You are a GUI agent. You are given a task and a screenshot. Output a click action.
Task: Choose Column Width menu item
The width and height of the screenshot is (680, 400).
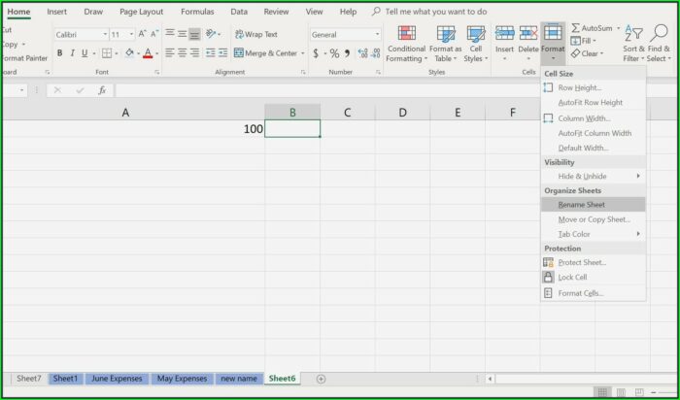(594, 118)
